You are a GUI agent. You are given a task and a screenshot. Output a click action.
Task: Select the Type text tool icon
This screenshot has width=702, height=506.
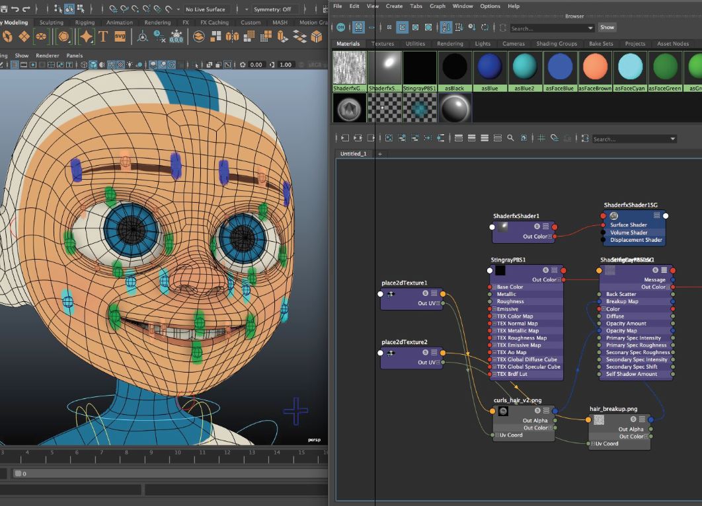pos(104,36)
